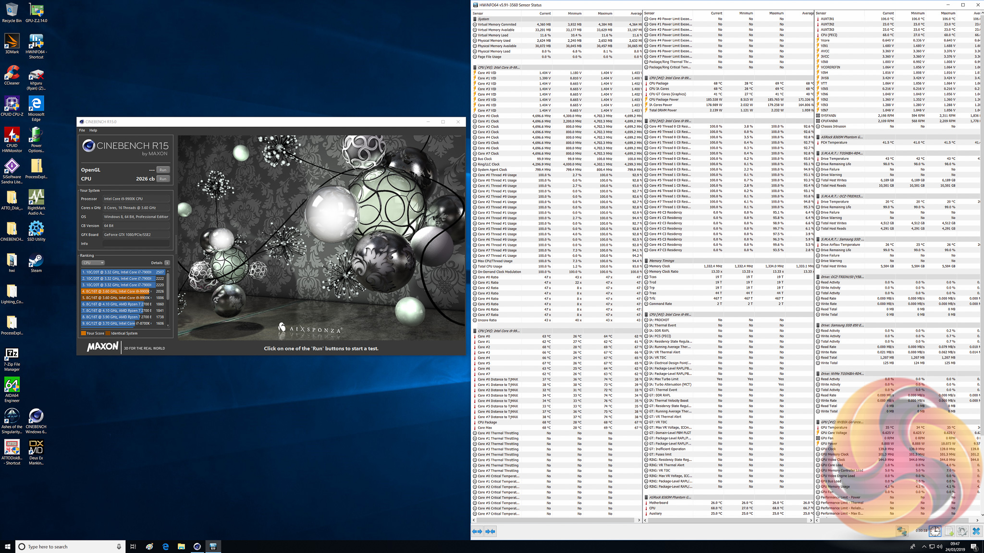Click HWiNFO expand columns arrows icon
This screenshot has width=984, height=553.
point(477,531)
